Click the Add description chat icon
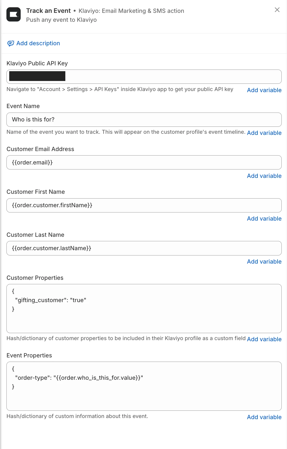287x449 pixels. tap(11, 43)
